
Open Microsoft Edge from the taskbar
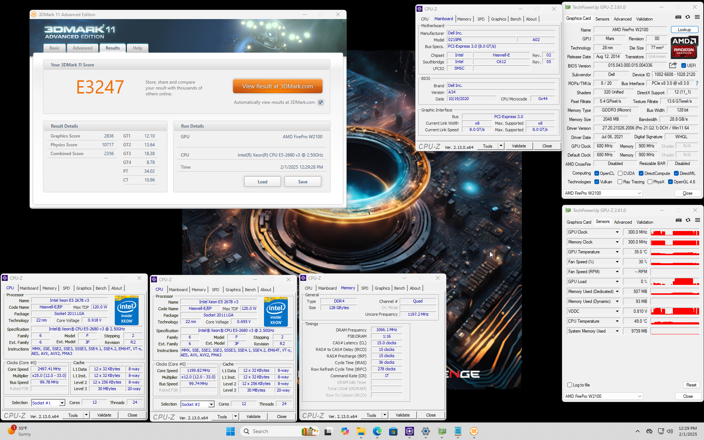pos(377,431)
